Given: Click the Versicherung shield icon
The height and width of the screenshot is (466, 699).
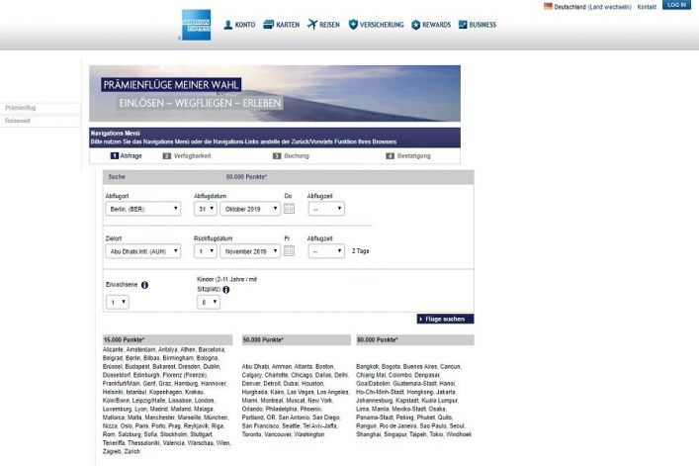Looking at the screenshot, I should (353, 25).
